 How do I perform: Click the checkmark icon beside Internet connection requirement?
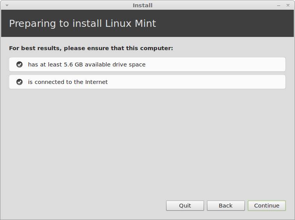(19, 82)
